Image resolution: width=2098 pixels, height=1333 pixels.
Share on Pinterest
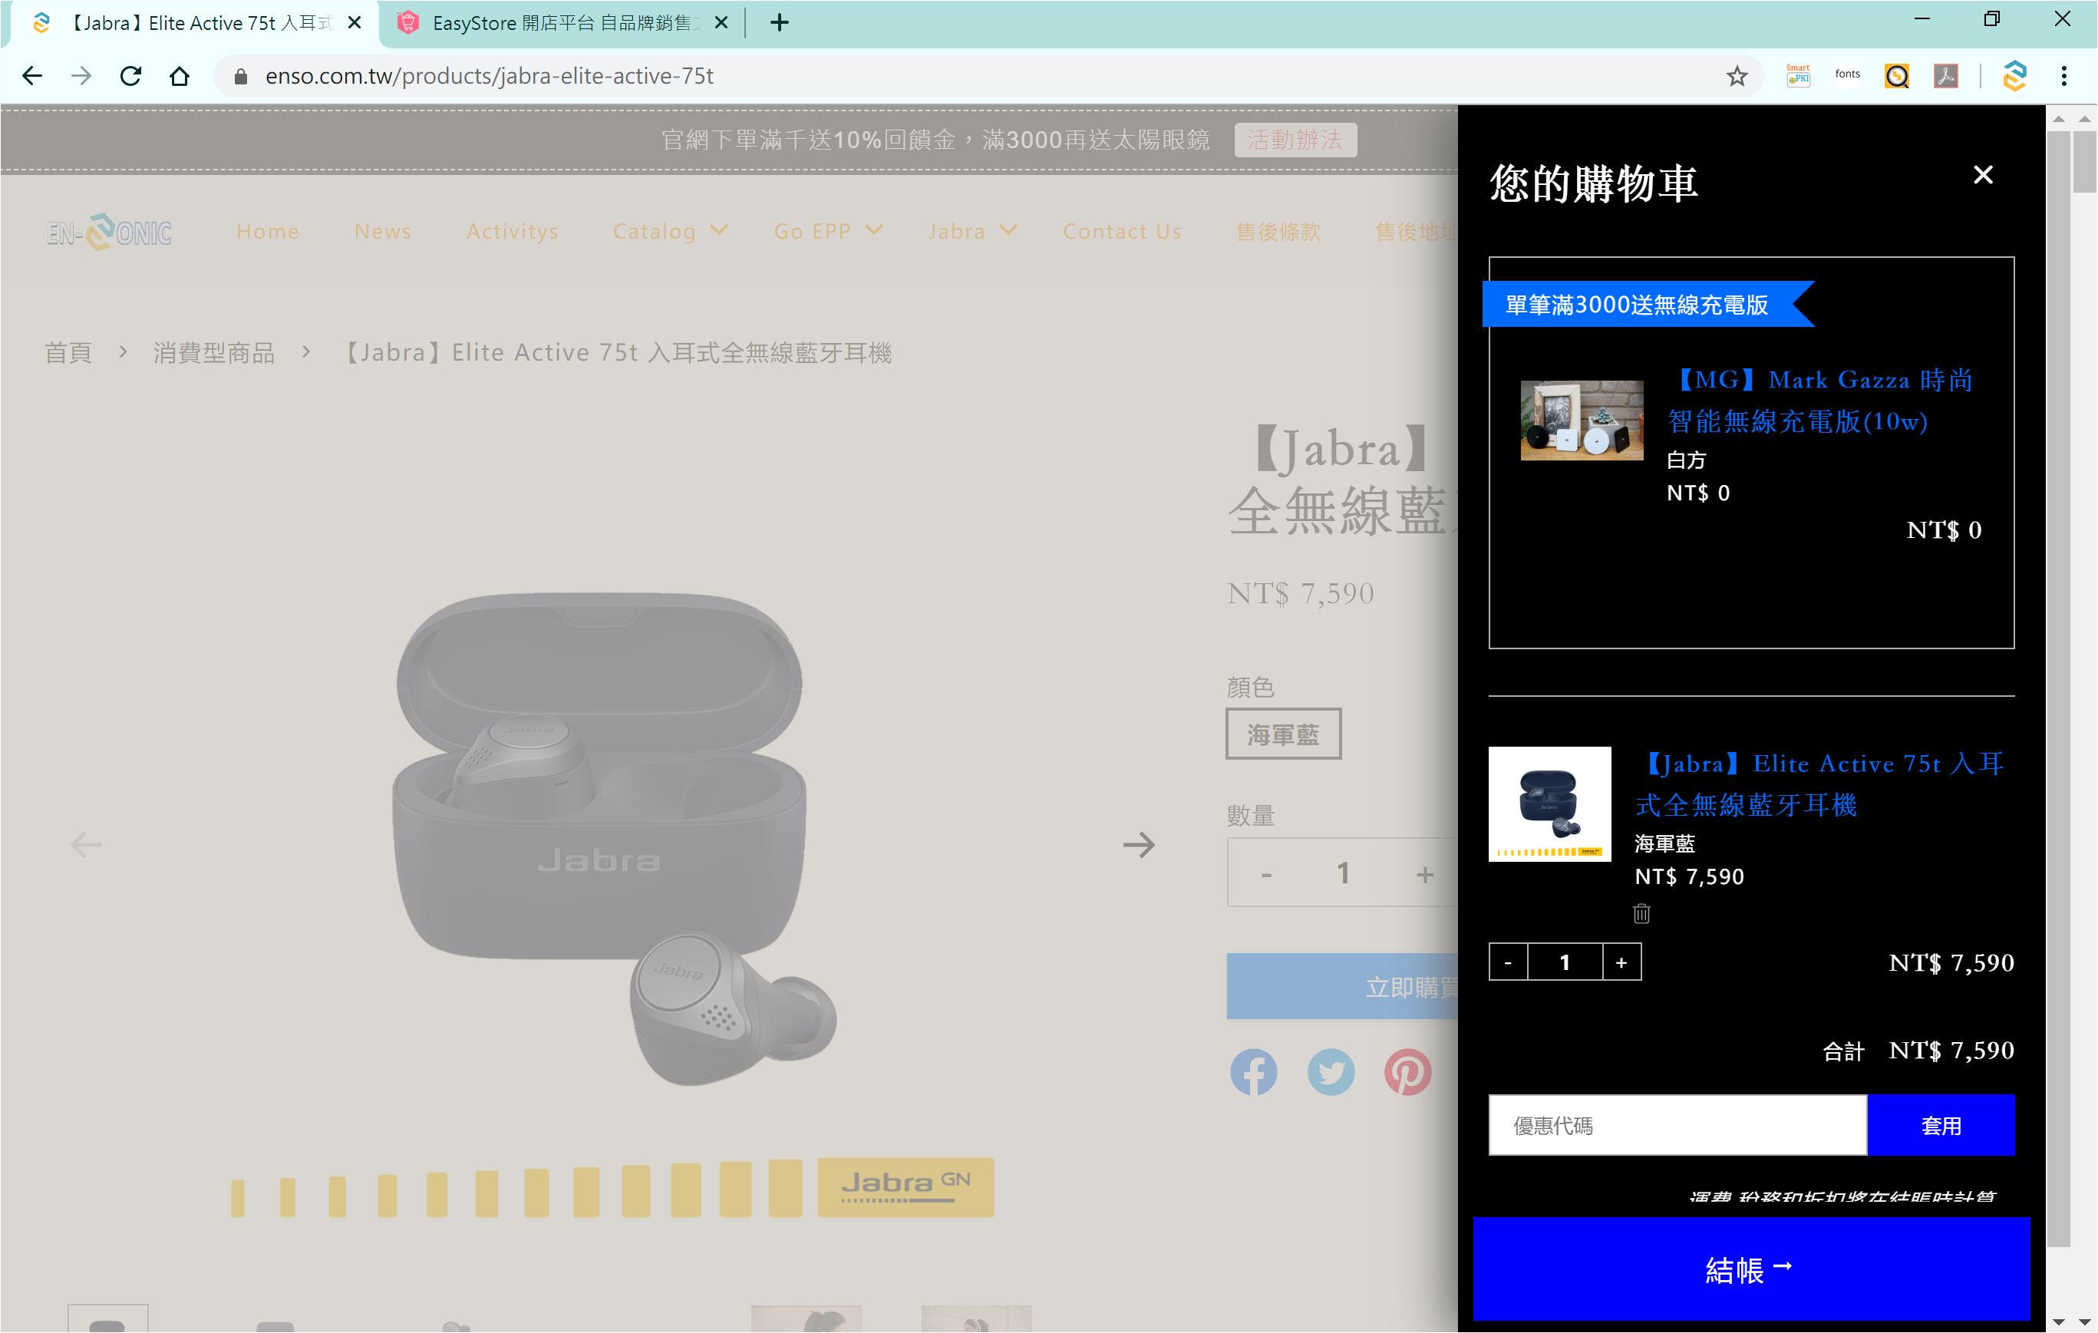(1407, 1073)
